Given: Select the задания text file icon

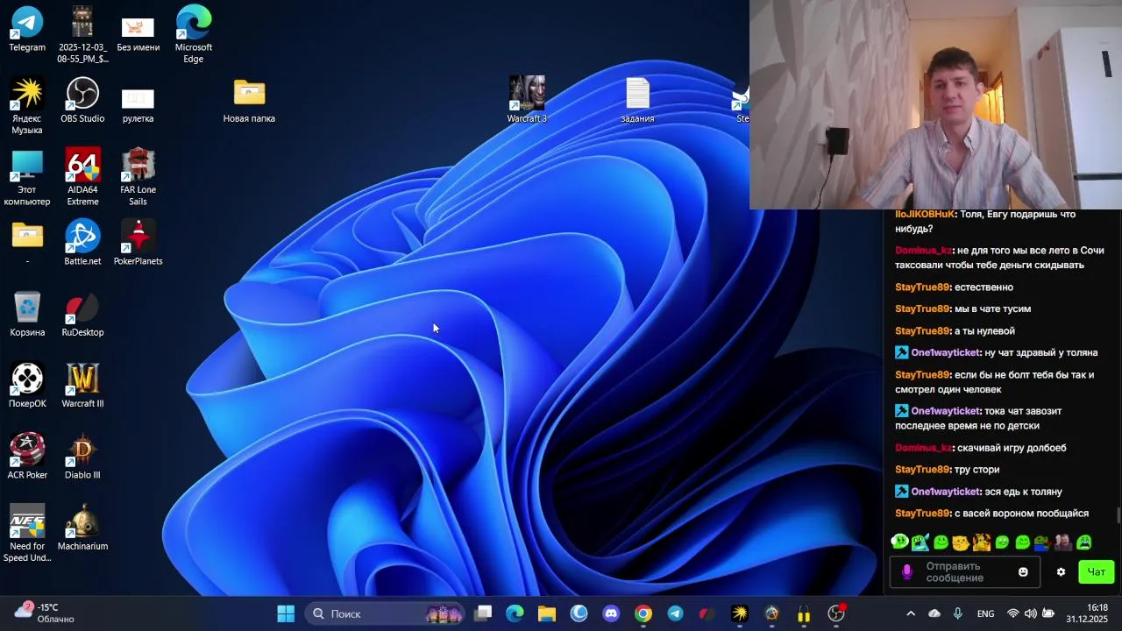Looking at the screenshot, I should 637,100.
